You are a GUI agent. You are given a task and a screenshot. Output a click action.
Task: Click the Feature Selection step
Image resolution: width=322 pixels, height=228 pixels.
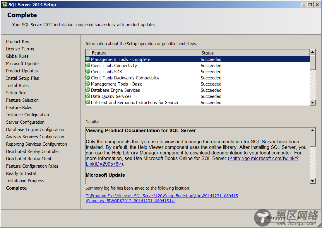pyautogui.click(x=22, y=100)
